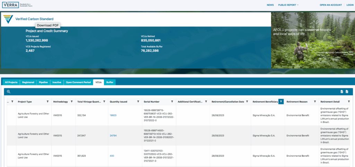Image resolution: width=355 pixels, height=167 pixels.
Task: Open the filter for the Project Type column
Action: pyautogui.click(x=47, y=102)
